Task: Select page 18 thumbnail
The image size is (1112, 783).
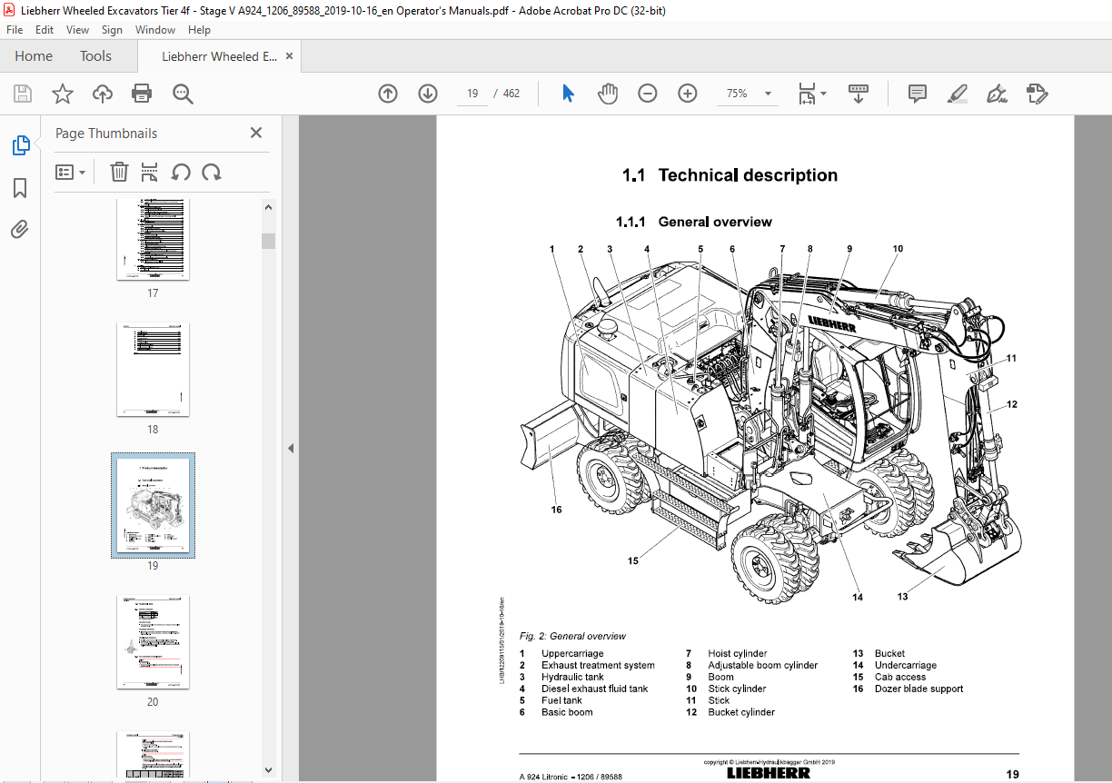Action: coord(153,370)
